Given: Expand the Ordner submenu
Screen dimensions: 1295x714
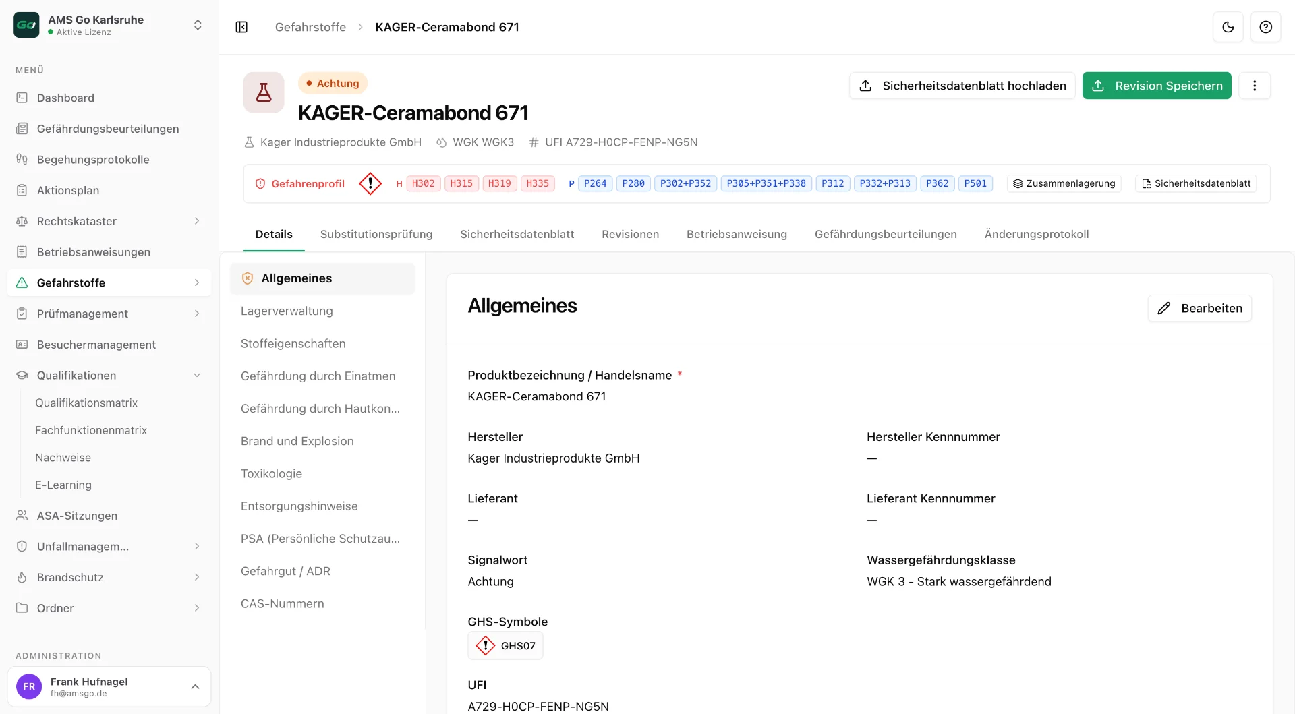Looking at the screenshot, I should (x=197, y=608).
